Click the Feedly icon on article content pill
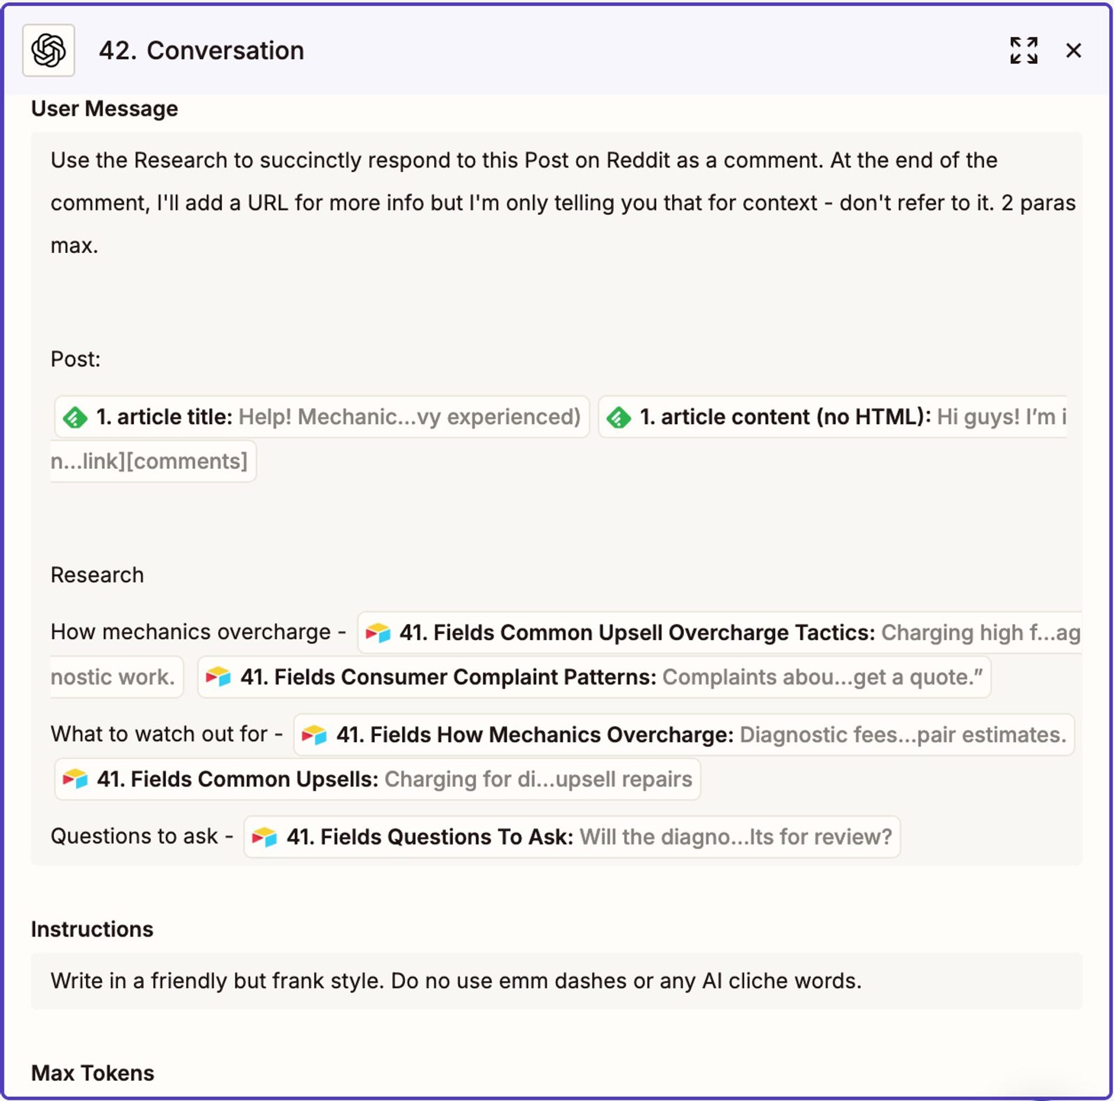 click(619, 417)
